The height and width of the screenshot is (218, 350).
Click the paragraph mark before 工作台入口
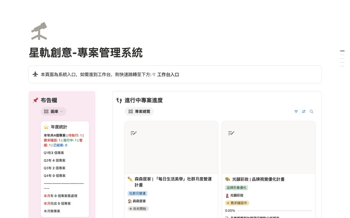(154, 74)
